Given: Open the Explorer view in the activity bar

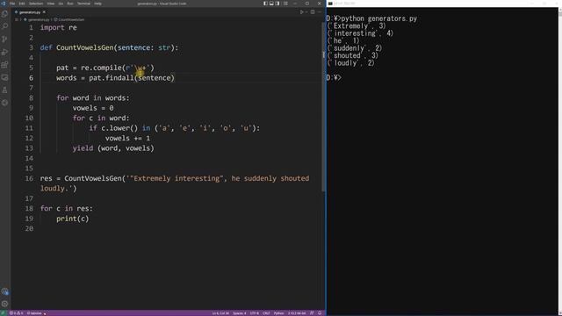Looking at the screenshot, I should click(x=5, y=14).
